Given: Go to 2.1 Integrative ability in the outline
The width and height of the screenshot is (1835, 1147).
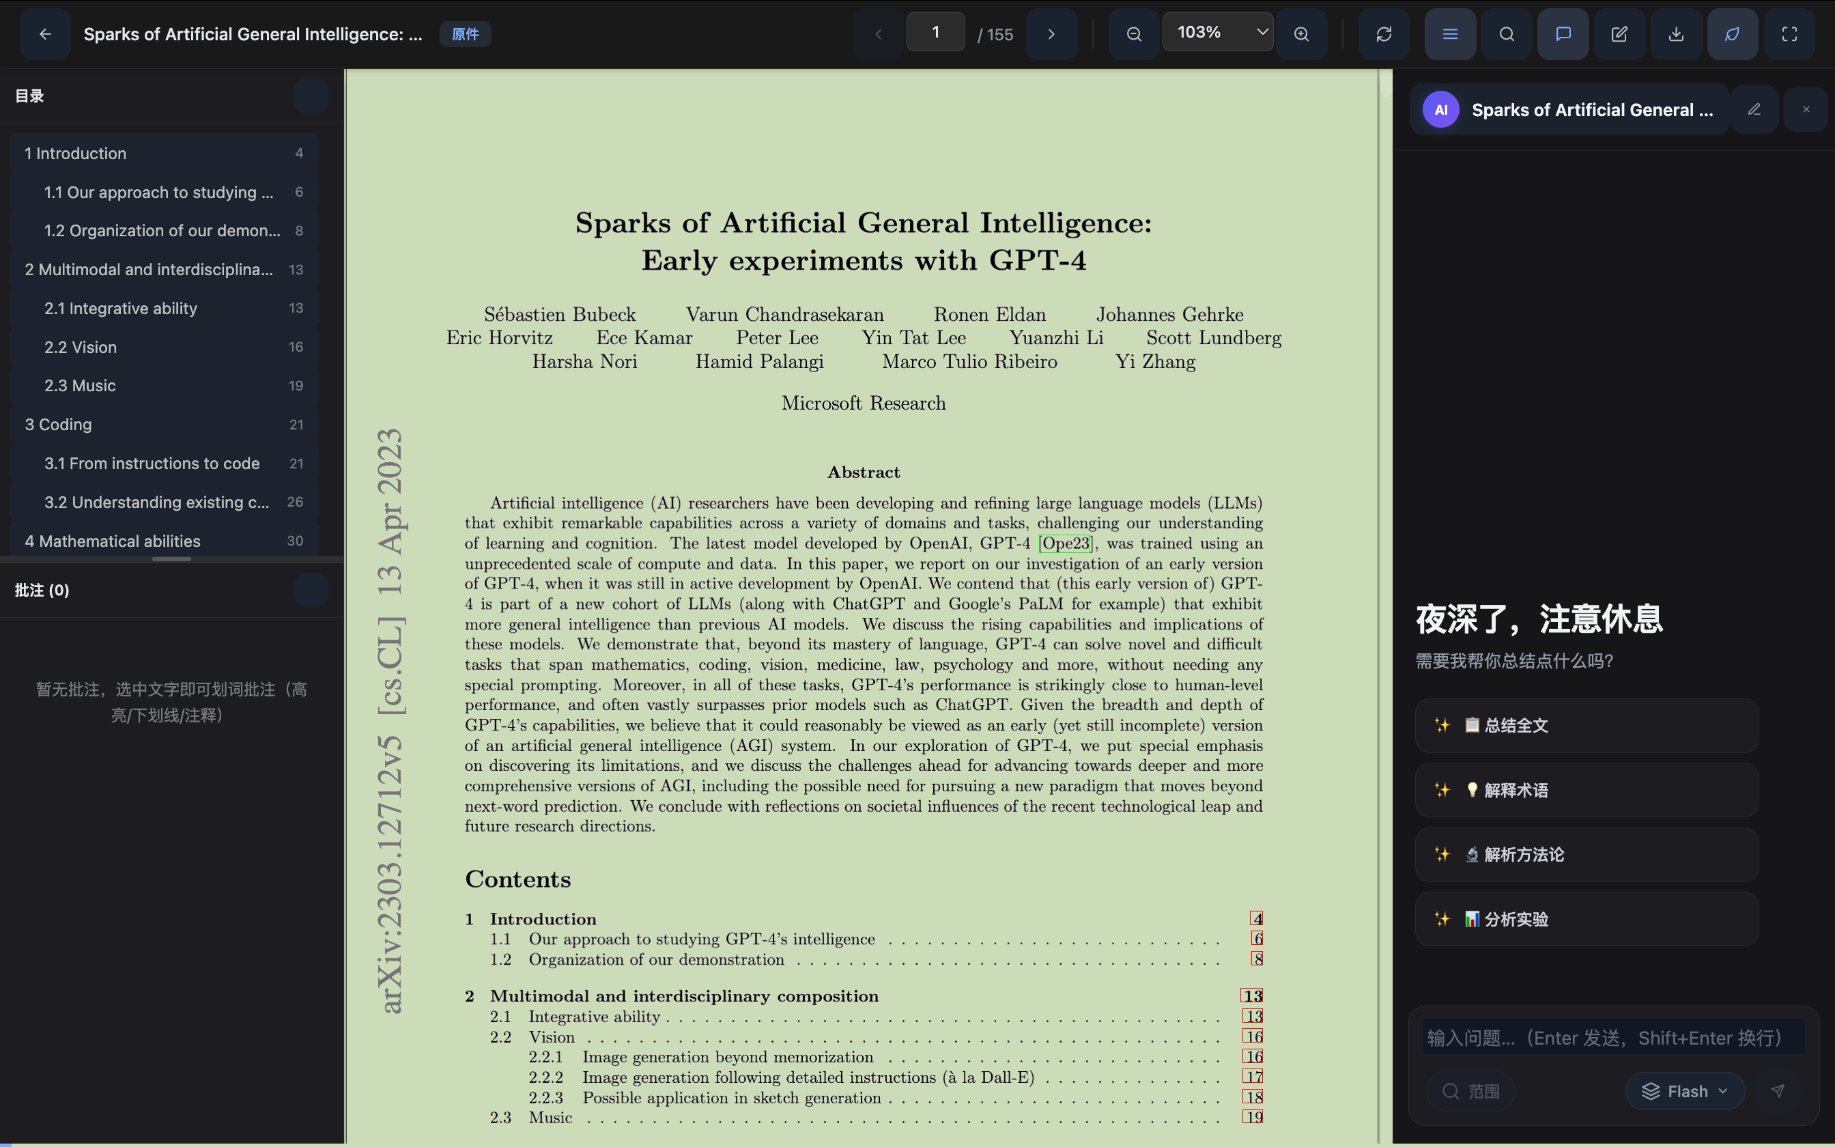Looking at the screenshot, I should pyautogui.click(x=164, y=308).
